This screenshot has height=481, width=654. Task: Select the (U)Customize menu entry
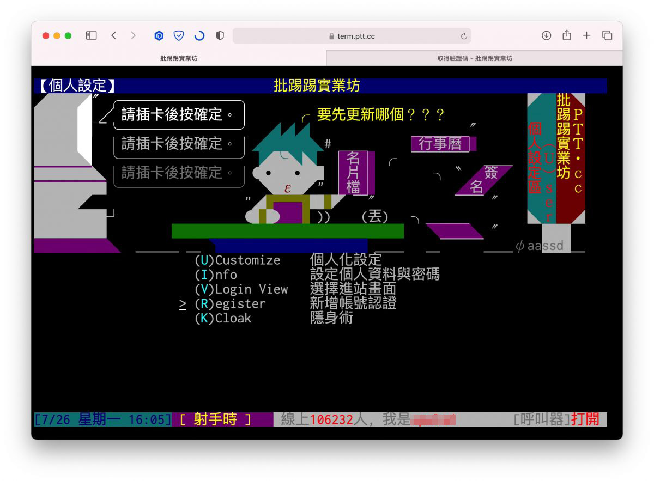point(237,260)
